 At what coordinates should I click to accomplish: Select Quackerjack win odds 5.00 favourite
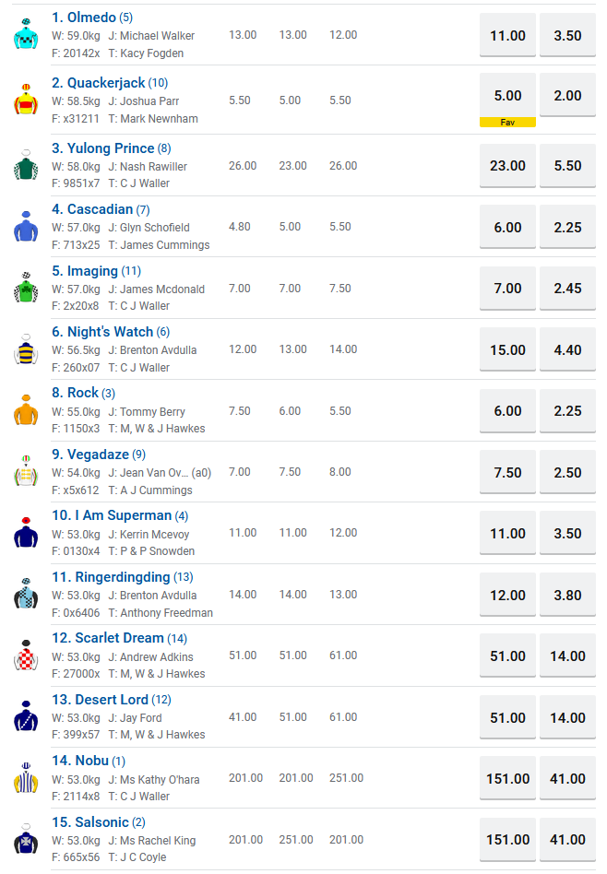[x=507, y=96]
